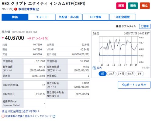Open the ETF情報 tab
This screenshot has width=152, height=121.
[x=96, y=17]
